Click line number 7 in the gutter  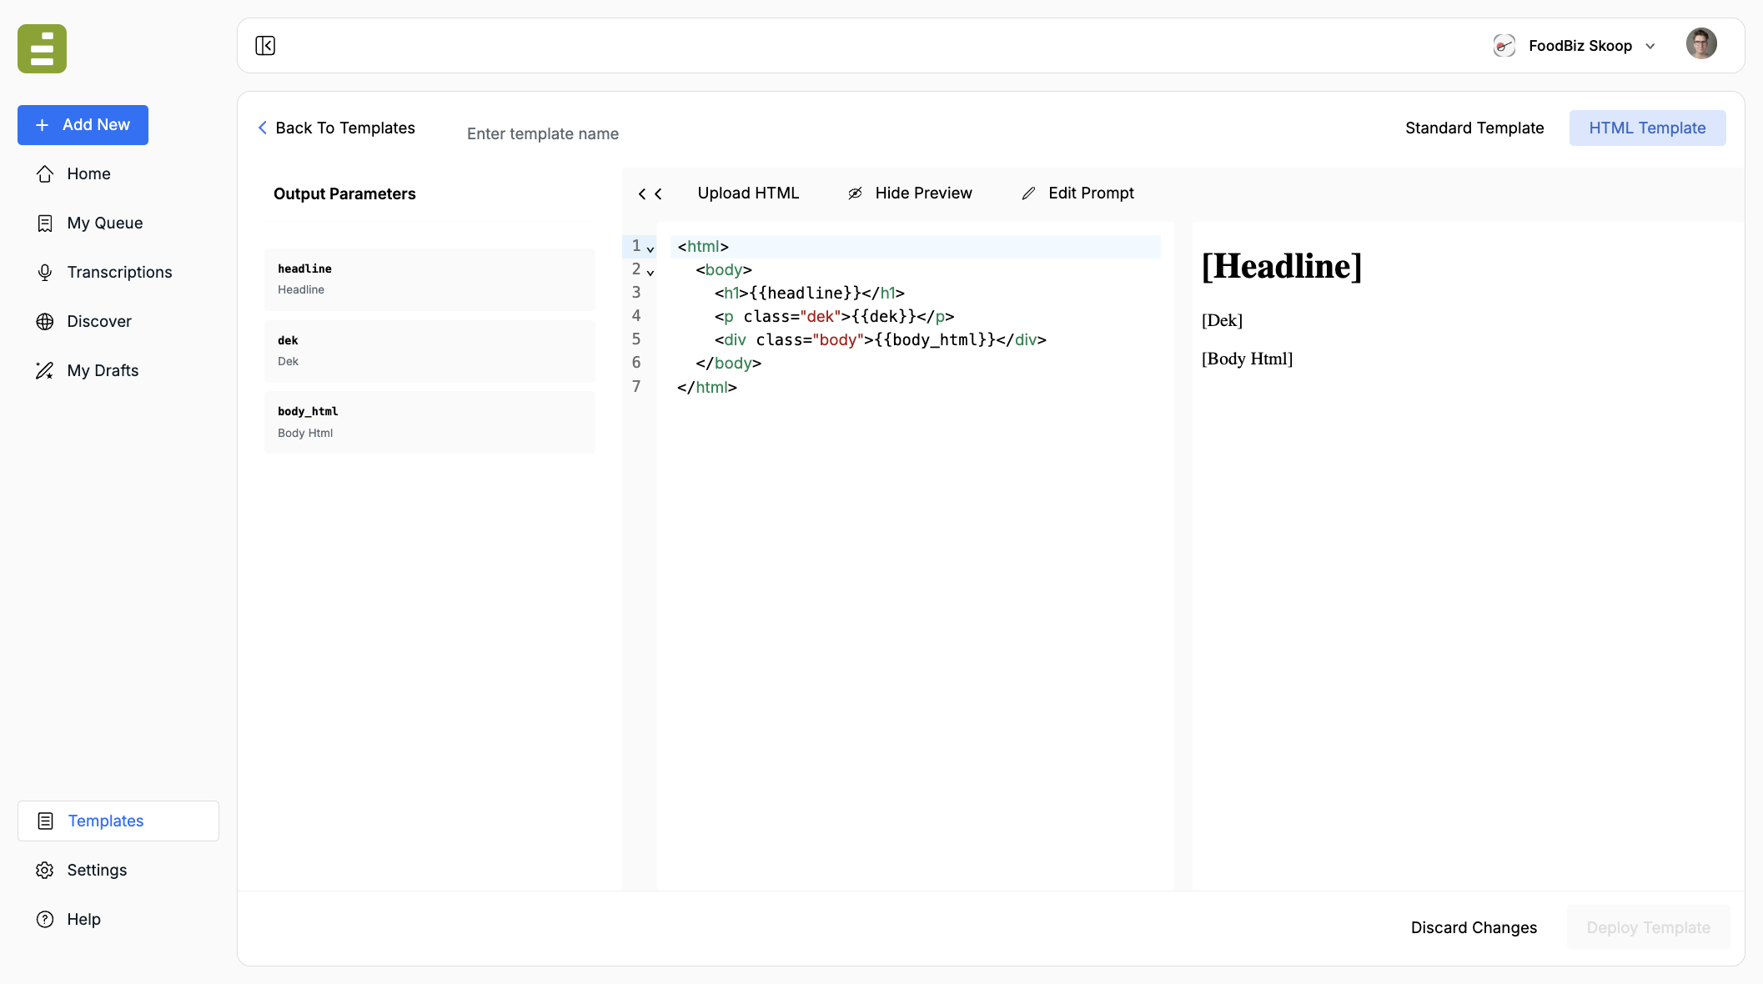tap(636, 387)
